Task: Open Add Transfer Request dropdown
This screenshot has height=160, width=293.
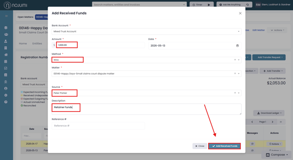Action: pos(269,57)
